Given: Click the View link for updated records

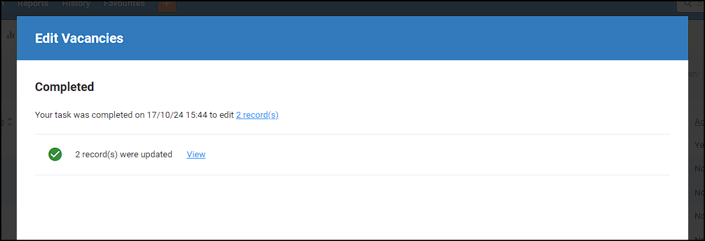Looking at the screenshot, I should click(x=196, y=155).
